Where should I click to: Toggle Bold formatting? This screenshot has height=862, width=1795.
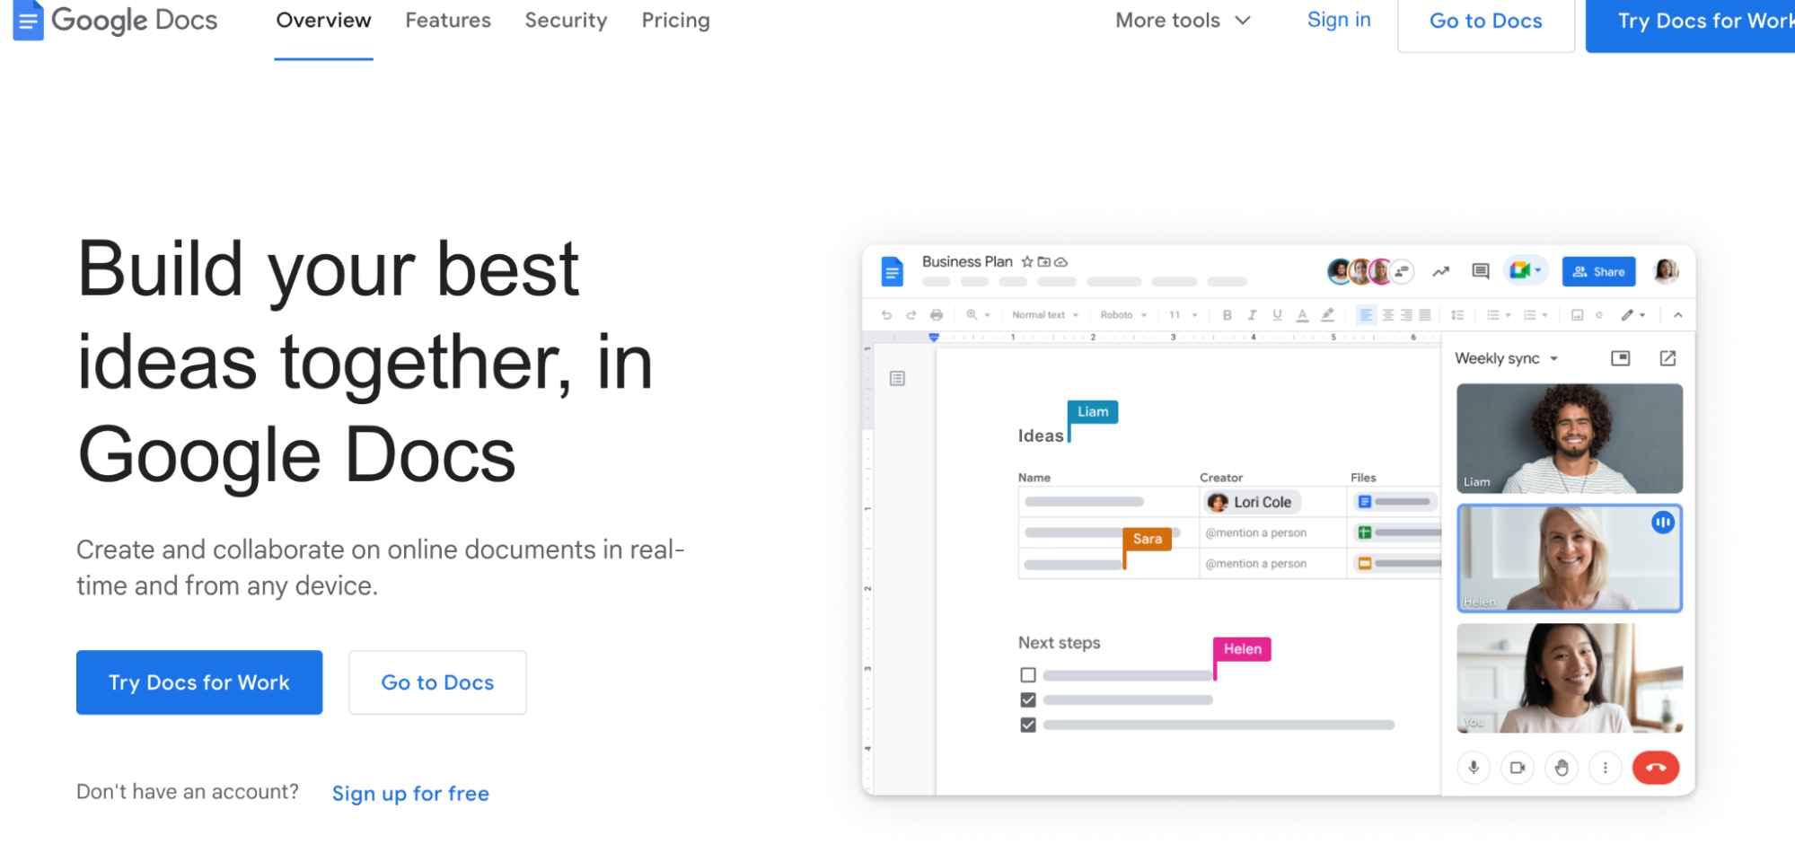tap(1227, 315)
